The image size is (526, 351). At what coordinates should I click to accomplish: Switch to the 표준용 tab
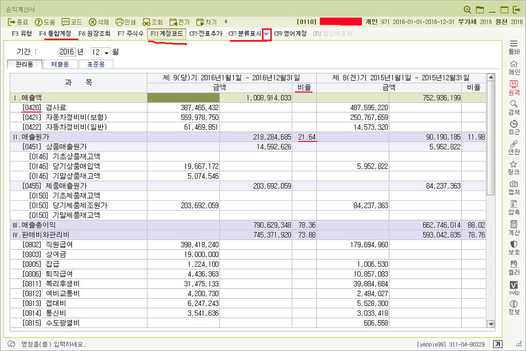[x=92, y=65]
